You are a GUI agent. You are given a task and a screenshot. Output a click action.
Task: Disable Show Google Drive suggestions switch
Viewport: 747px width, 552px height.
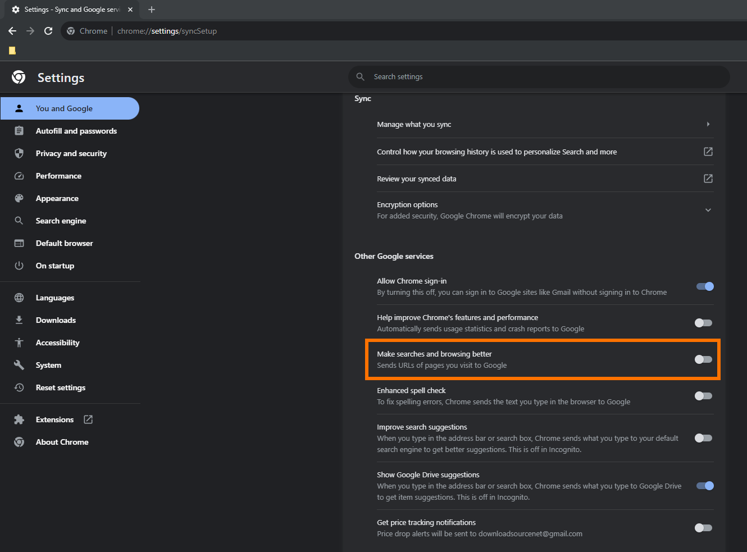click(x=705, y=486)
